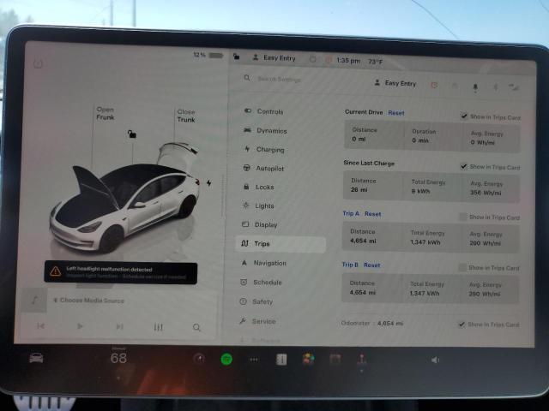
Task: Tap the volume speaker icon in bottom bar
Action: point(435,360)
